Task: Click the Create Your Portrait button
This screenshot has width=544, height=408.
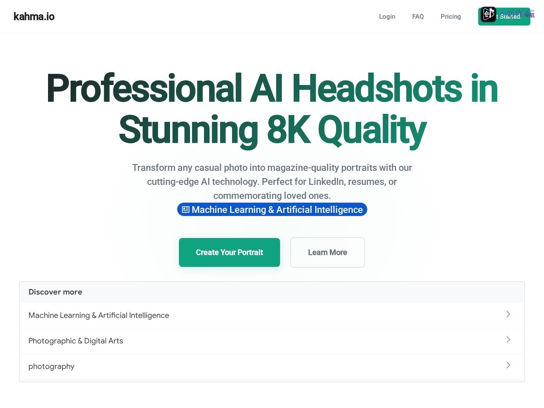Action: [x=229, y=252]
